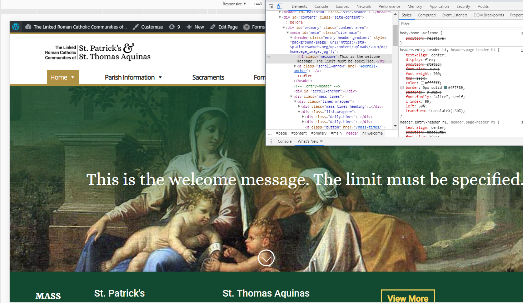
Task: Click the styles Filter input field
Action: pos(457,24)
